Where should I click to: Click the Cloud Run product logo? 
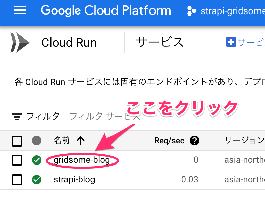(x=20, y=43)
